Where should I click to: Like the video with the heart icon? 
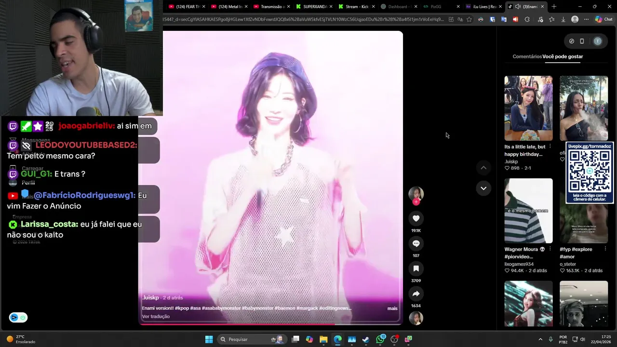[x=416, y=218]
